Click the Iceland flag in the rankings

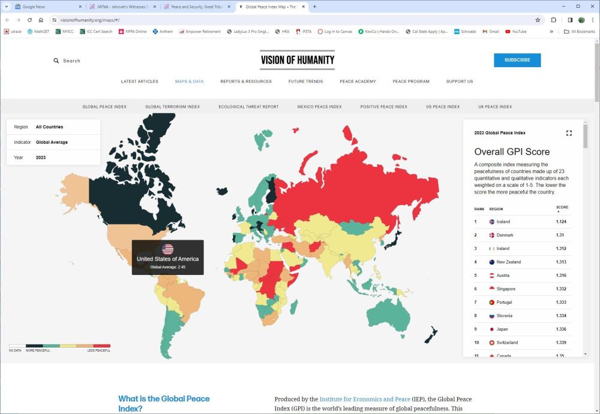[x=492, y=222]
